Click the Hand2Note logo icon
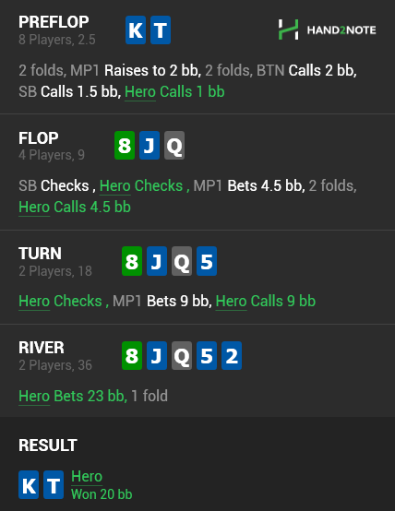 click(288, 30)
